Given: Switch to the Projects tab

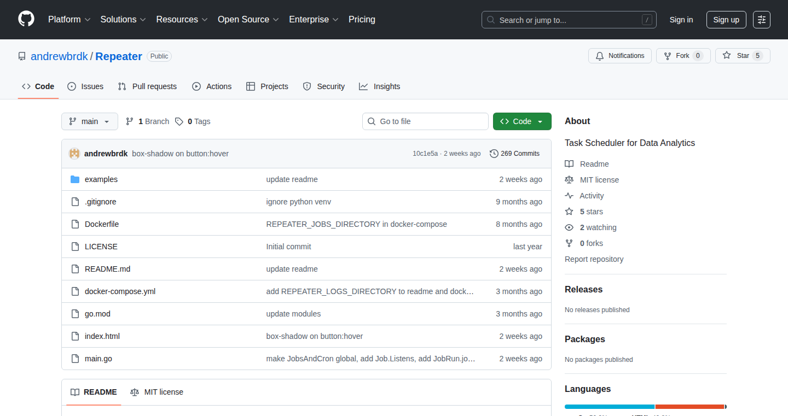Looking at the screenshot, I should coord(267,86).
